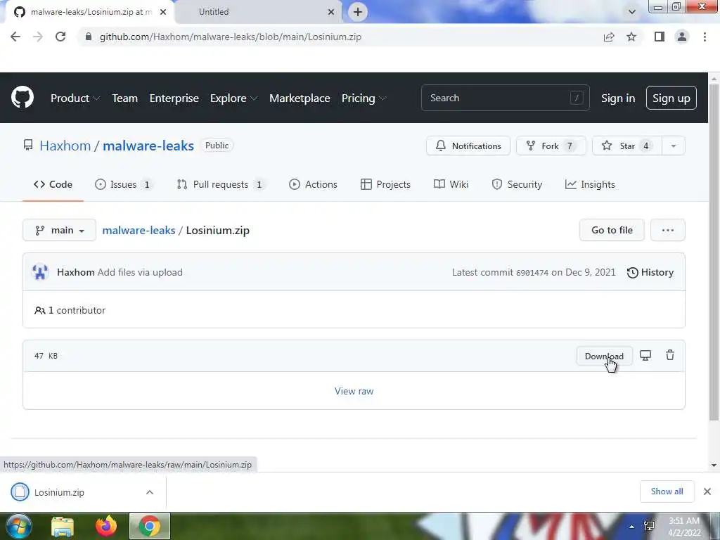Open the tab search chevron
The image size is (720, 540).
[632, 12]
